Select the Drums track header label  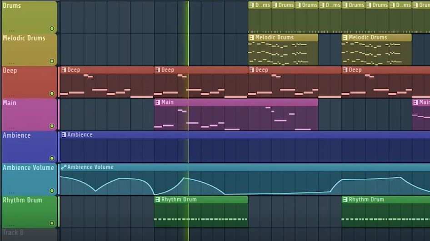click(x=12, y=6)
